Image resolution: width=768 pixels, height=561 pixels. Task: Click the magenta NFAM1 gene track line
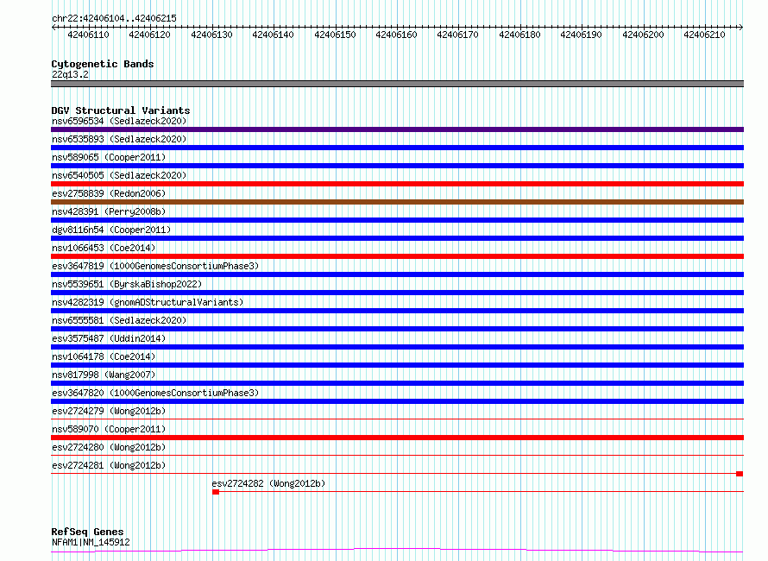pos(397,551)
